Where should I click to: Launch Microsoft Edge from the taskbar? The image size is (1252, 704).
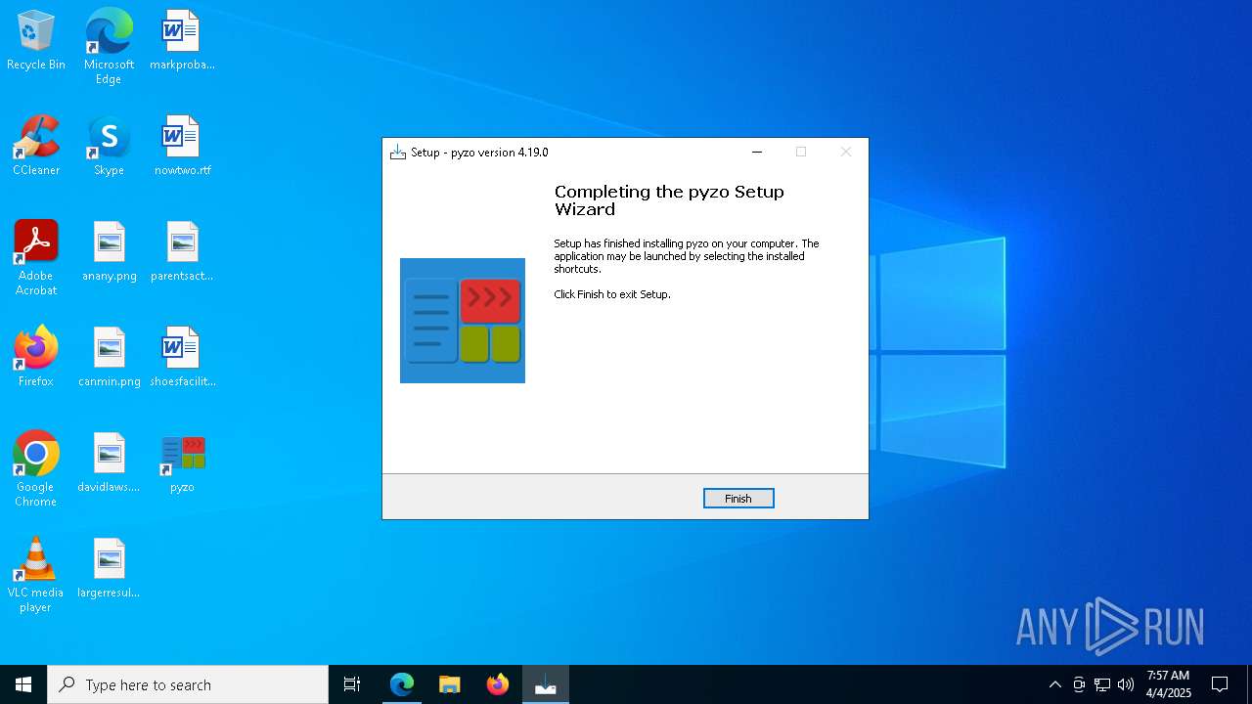402,684
